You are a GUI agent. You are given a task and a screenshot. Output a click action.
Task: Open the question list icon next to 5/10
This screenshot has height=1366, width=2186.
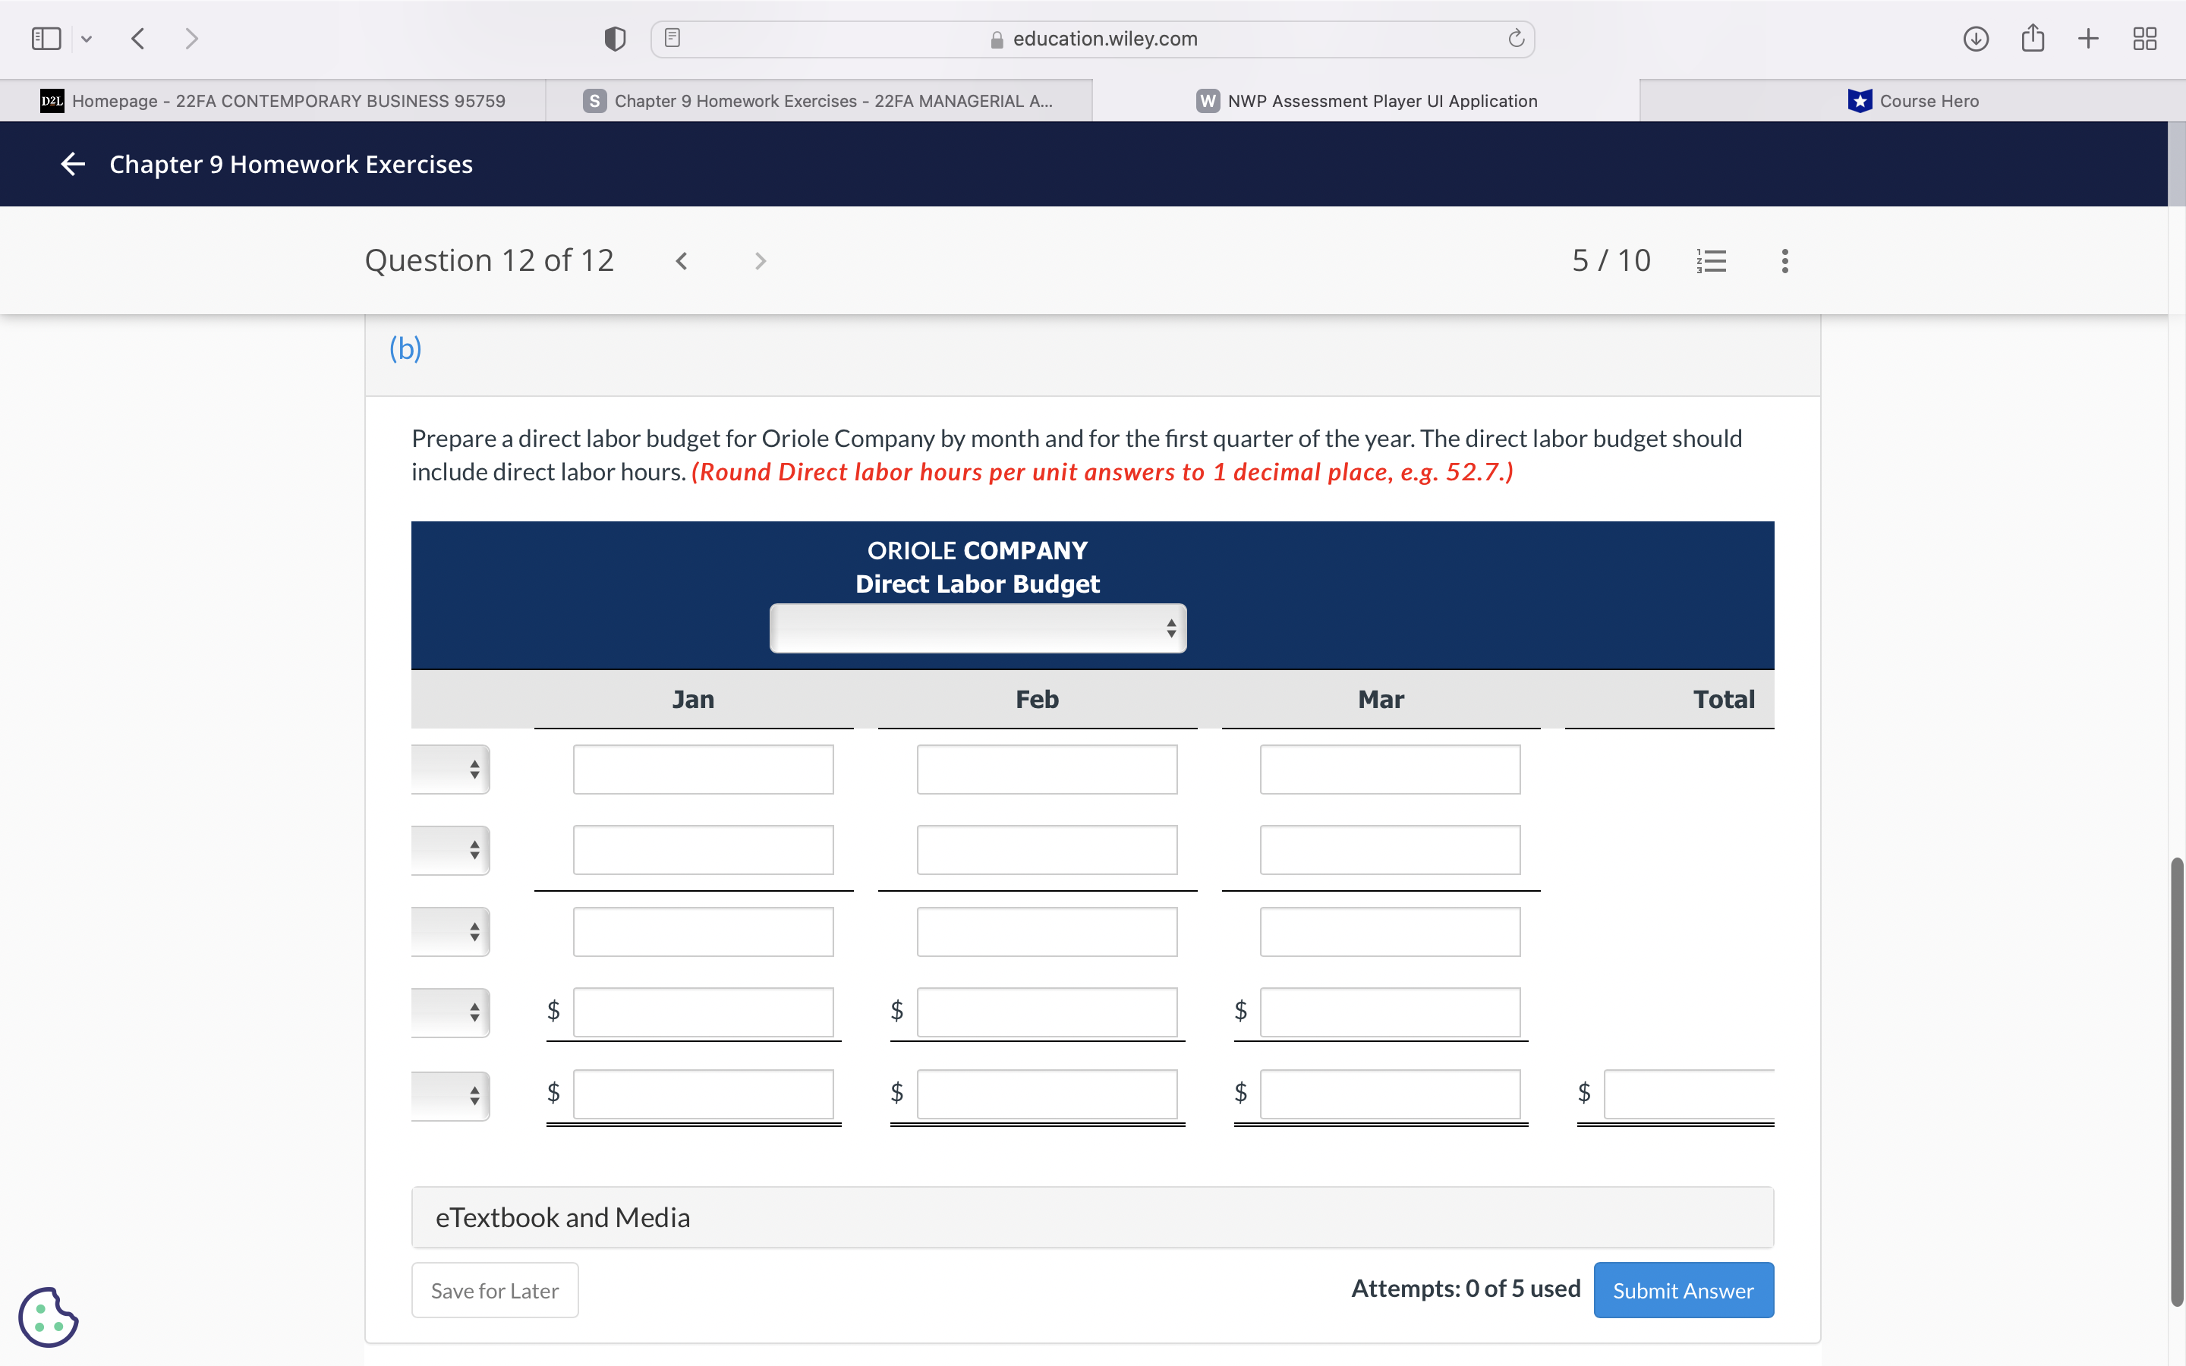(1711, 260)
